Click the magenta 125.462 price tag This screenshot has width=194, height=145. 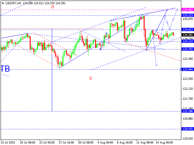(x=188, y=10)
